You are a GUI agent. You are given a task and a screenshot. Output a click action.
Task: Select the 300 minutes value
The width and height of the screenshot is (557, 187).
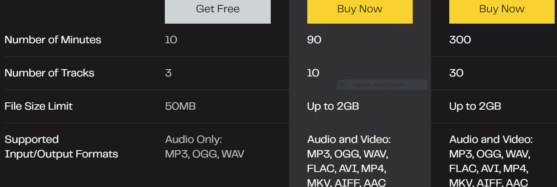(460, 40)
